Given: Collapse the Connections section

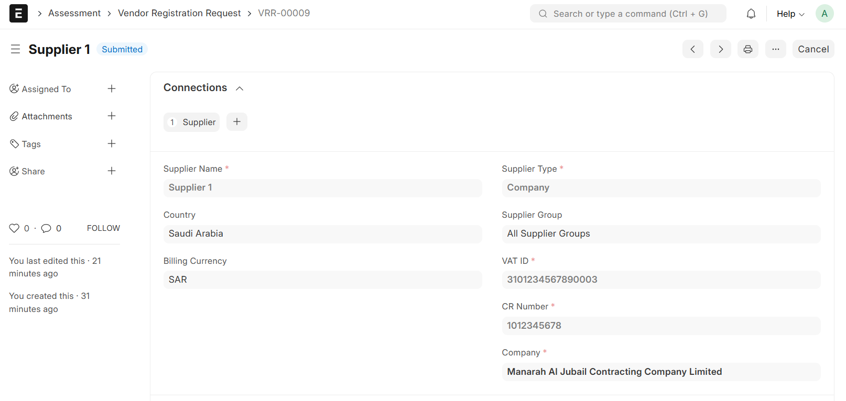Looking at the screenshot, I should [240, 88].
